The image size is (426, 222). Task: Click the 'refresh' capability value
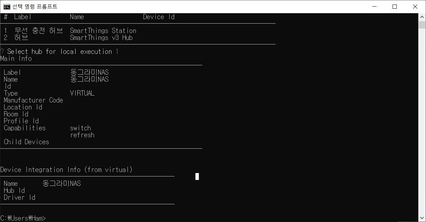[x=82, y=135]
